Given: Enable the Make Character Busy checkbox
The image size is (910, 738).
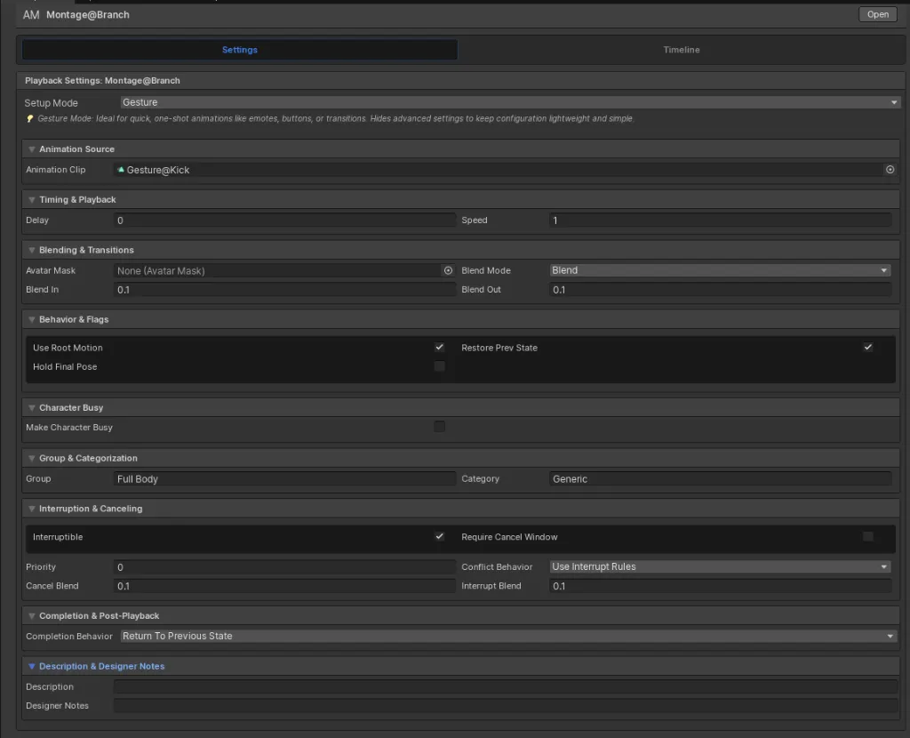Looking at the screenshot, I should pos(439,427).
